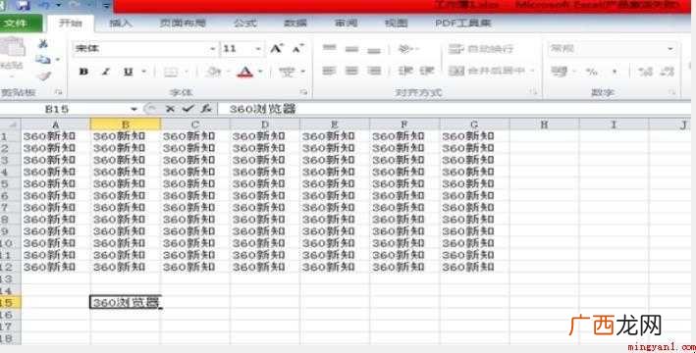Viewport: 696px width, 353px height.
Task: Set bottom vertical alignment
Action: pyautogui.click(x=374, y=50)
